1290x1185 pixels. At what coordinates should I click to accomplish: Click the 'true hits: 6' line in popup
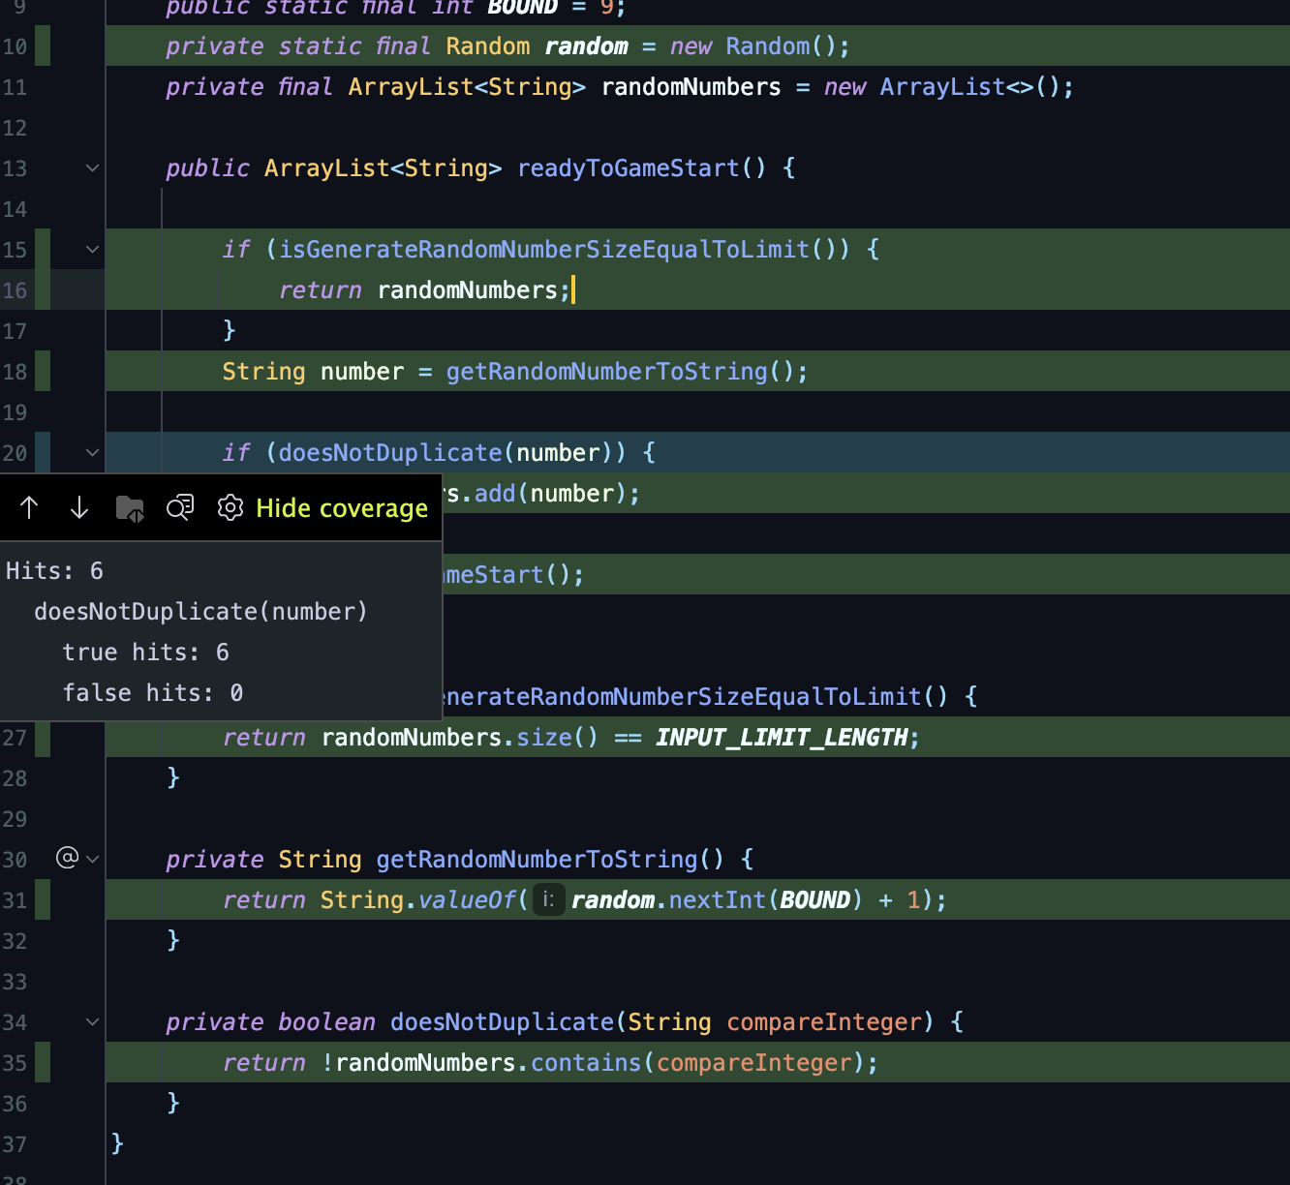pyautogui.click(x=146, y=652)
